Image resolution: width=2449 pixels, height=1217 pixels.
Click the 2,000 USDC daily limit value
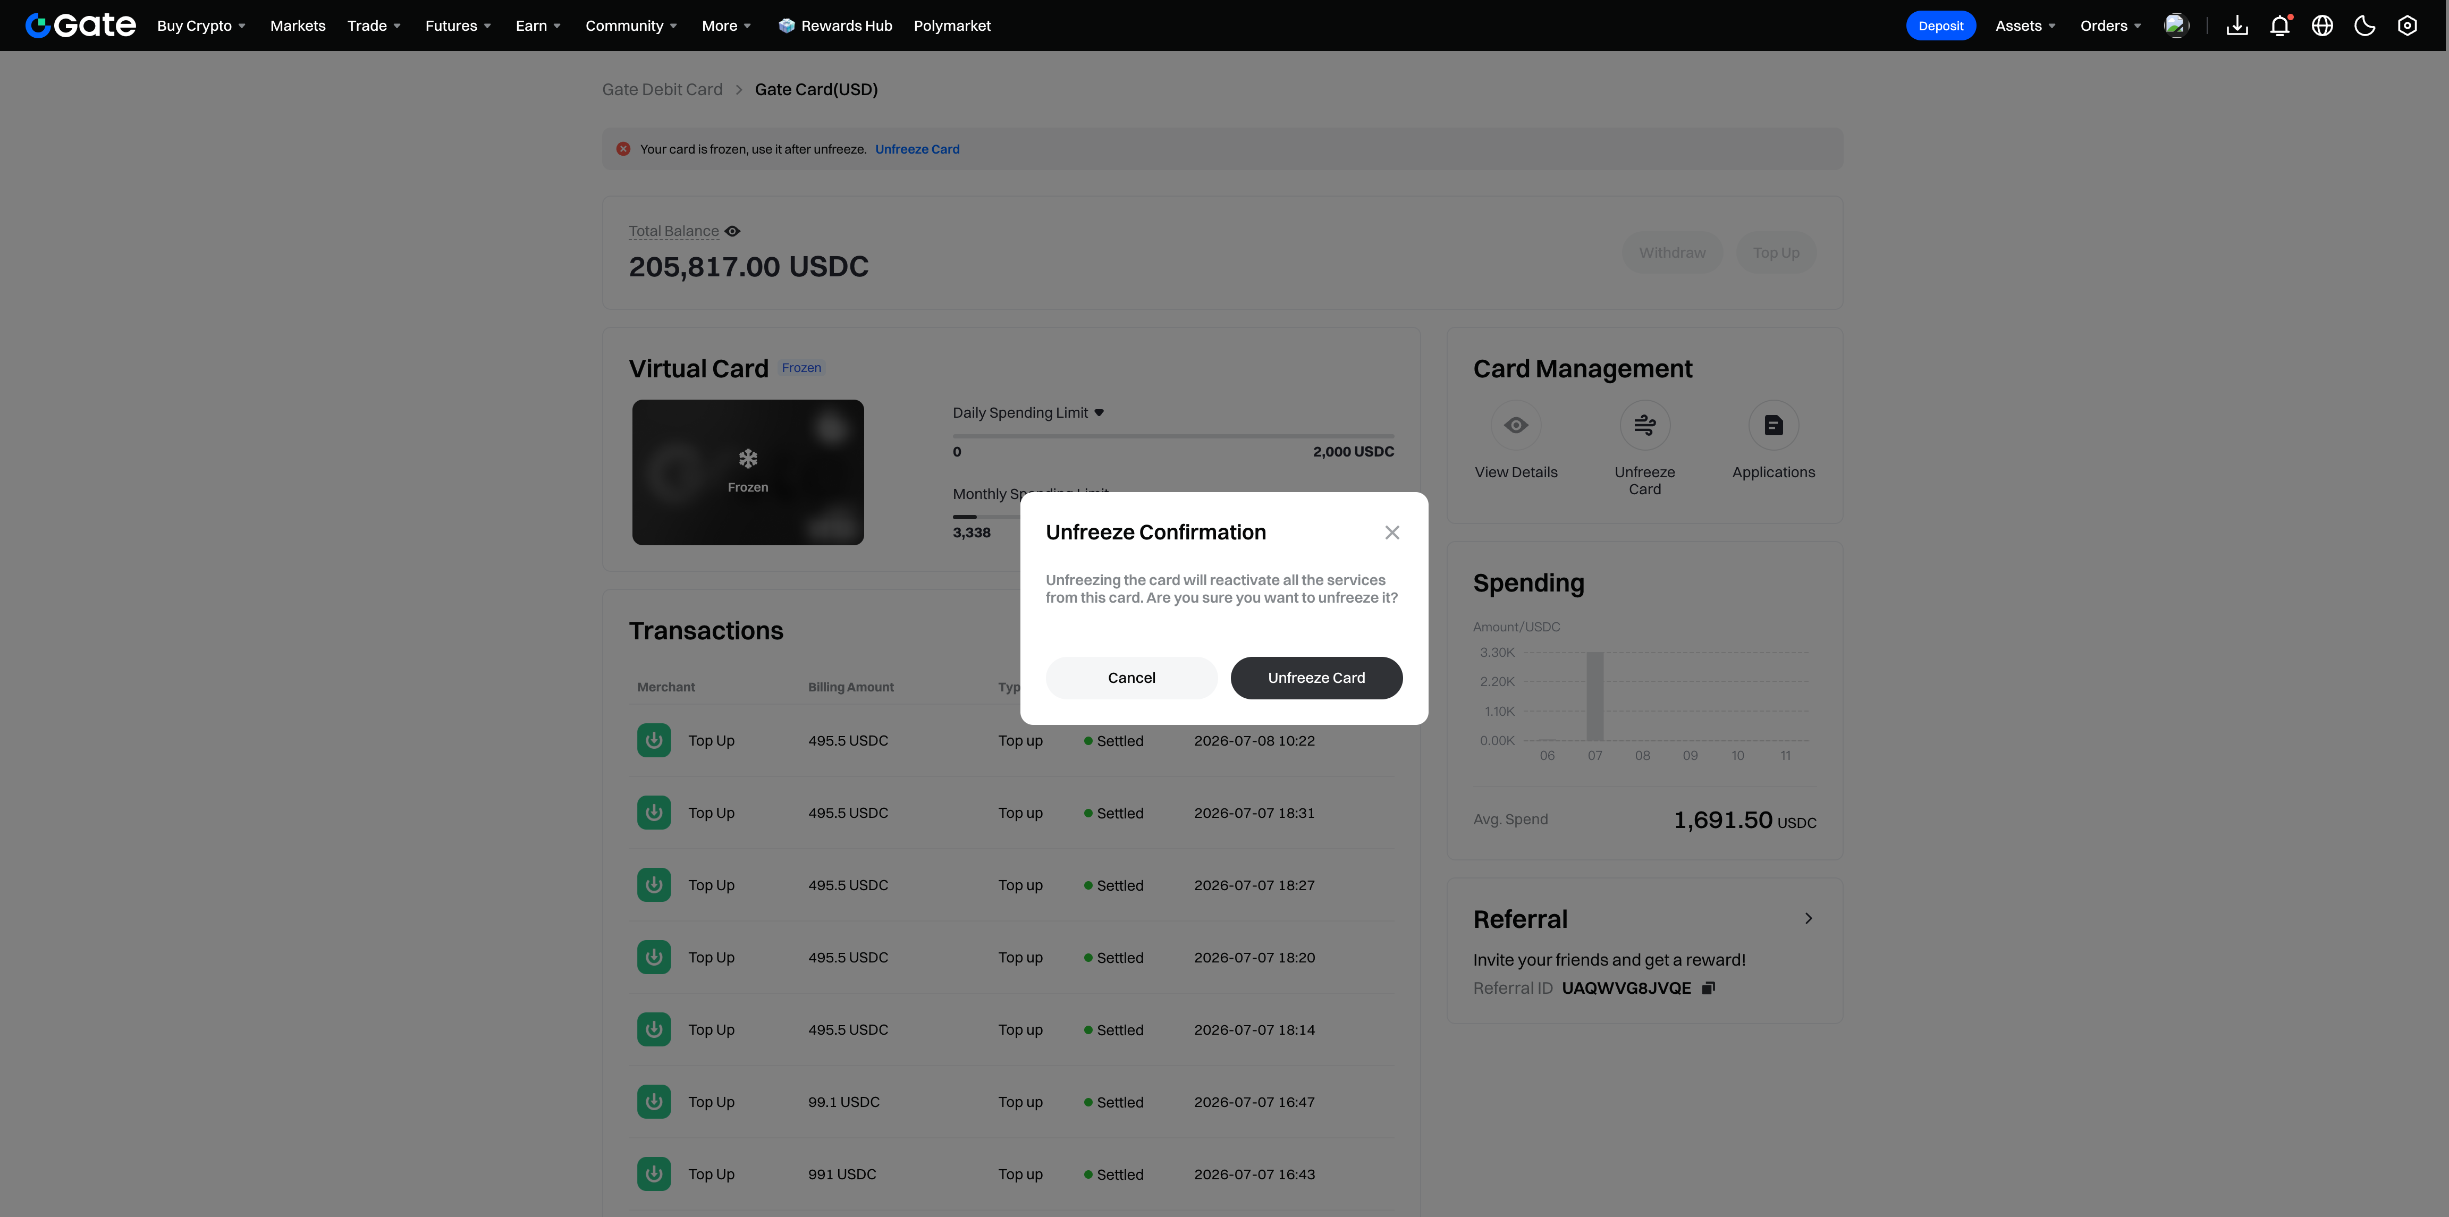pos(1354,452)
